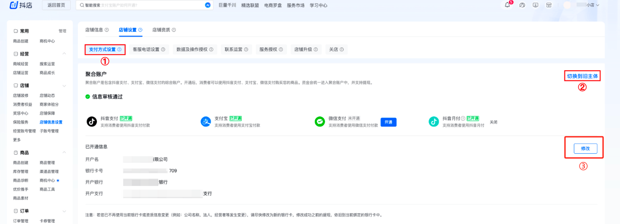Click the 微信支付 WeChat logo icon
The width and height of the screenshot is (620, 224).
[320, 121]
